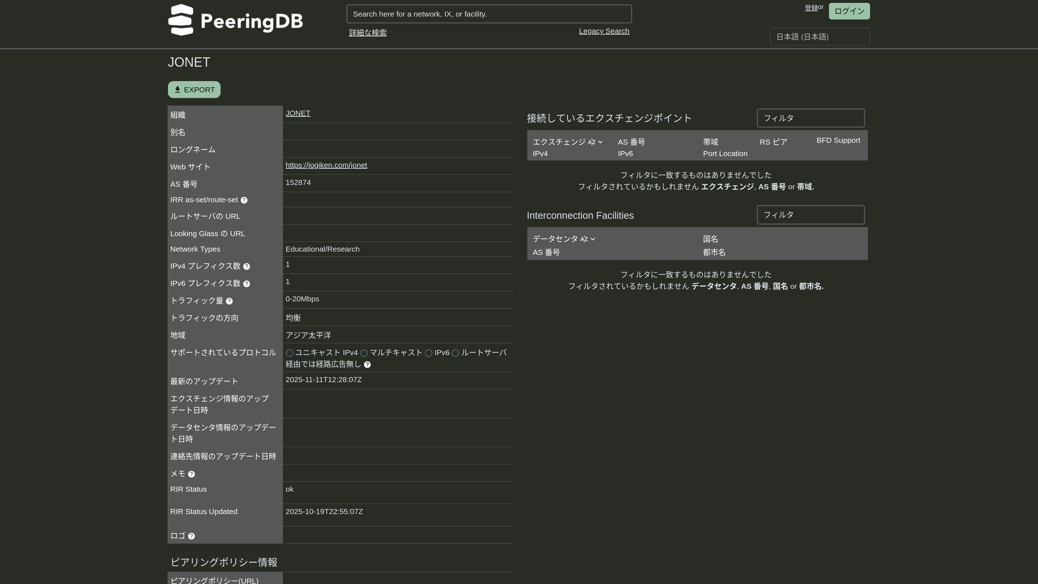Open the jogiken.com/jonet website link

[326, 165]
